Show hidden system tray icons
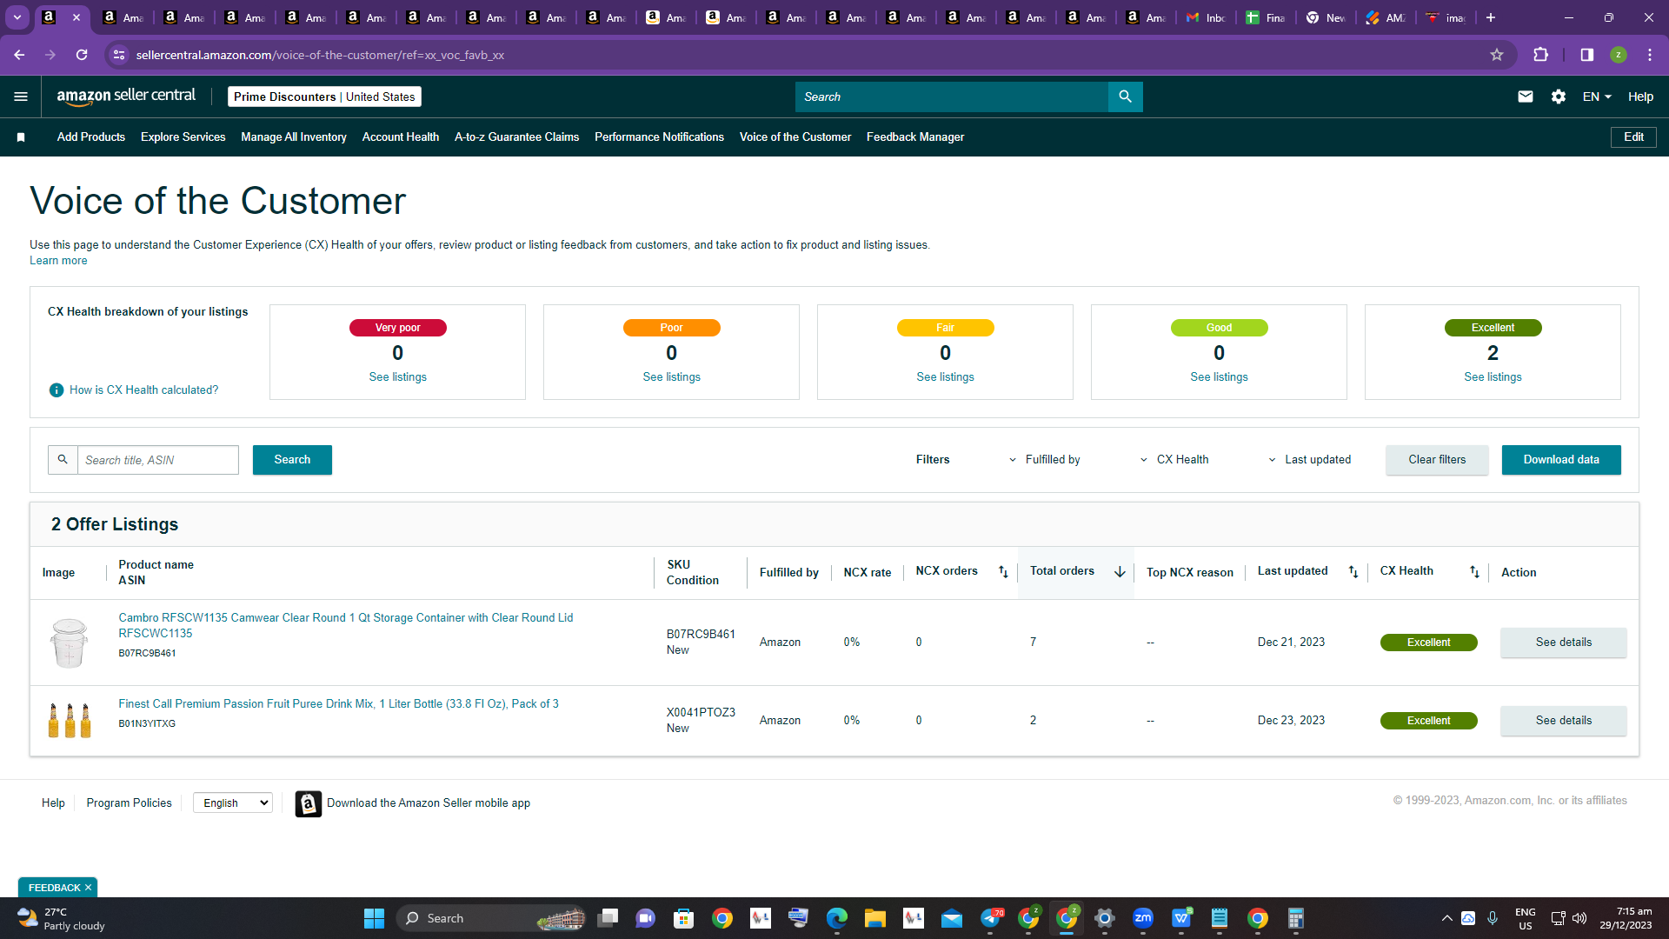This screenshot has width=1669, height=939. pyautogui.click(x=1446, y=918)
